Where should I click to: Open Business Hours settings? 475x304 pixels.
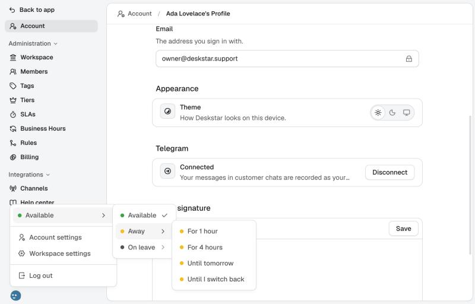51,128
